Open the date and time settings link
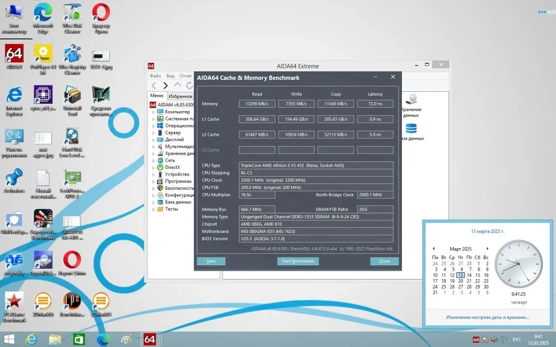Image resolution: width=556 pixels, height=347 pixels. (487, 317)
